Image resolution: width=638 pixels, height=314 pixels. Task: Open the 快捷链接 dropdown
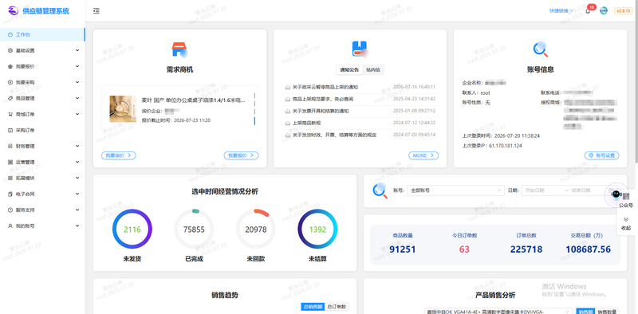(561, 11)
